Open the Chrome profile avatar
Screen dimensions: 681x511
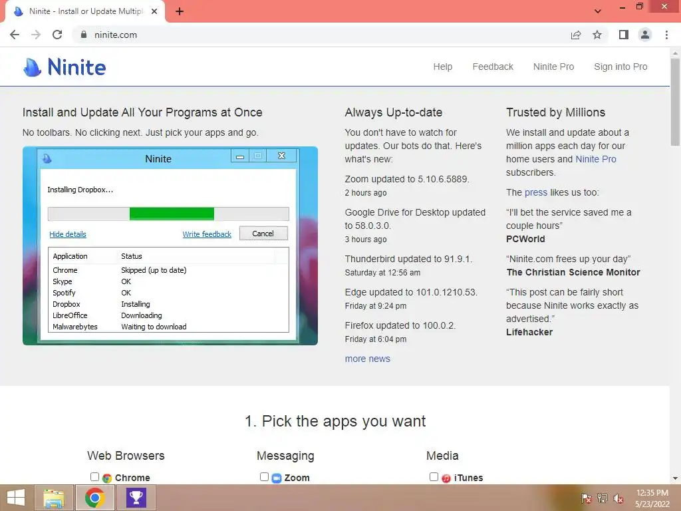(x=645, y=35)
